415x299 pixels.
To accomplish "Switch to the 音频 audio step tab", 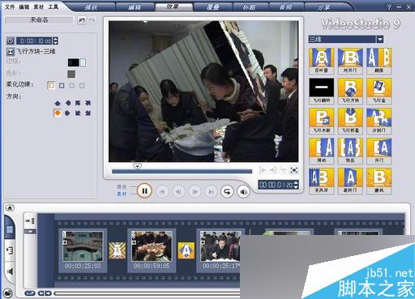I will tap(286, 7).
